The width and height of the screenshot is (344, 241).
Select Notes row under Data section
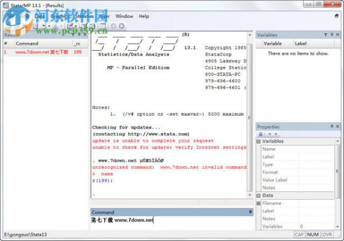pyautogui.click(x=298, y=219)
